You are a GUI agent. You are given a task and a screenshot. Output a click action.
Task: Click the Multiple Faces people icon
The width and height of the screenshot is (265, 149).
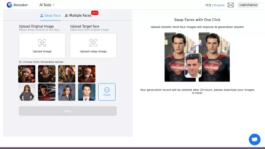point(67,16)
